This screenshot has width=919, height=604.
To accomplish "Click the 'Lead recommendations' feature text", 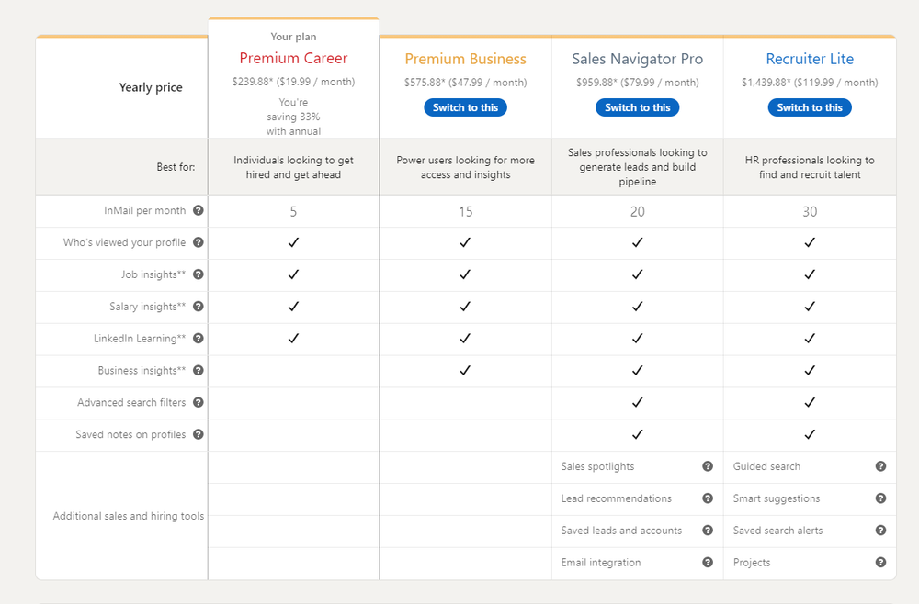I will (x=616, y=498).
